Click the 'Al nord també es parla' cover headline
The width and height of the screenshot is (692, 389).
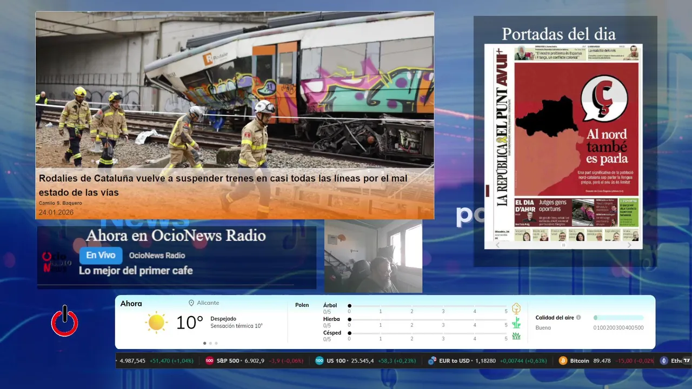click(x=607, y=146)
